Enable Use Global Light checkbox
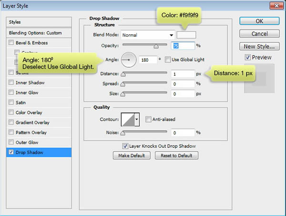 168,60
